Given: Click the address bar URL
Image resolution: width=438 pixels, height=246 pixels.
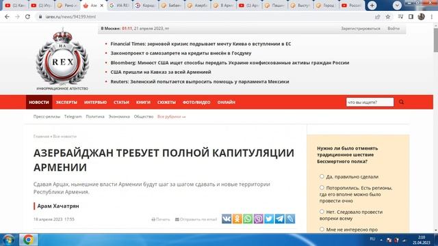Looking at the screenshot, I should coord(70,16).
